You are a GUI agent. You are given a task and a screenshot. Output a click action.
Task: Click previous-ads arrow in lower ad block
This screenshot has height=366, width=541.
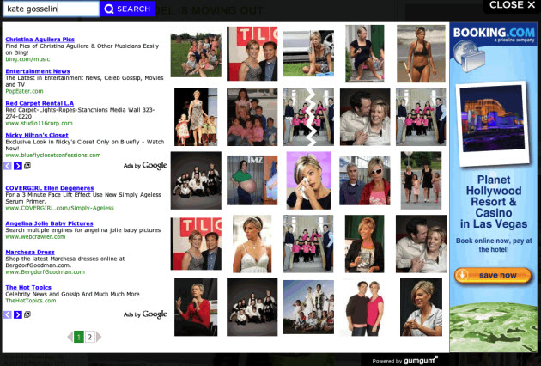(x=8, y=314)
